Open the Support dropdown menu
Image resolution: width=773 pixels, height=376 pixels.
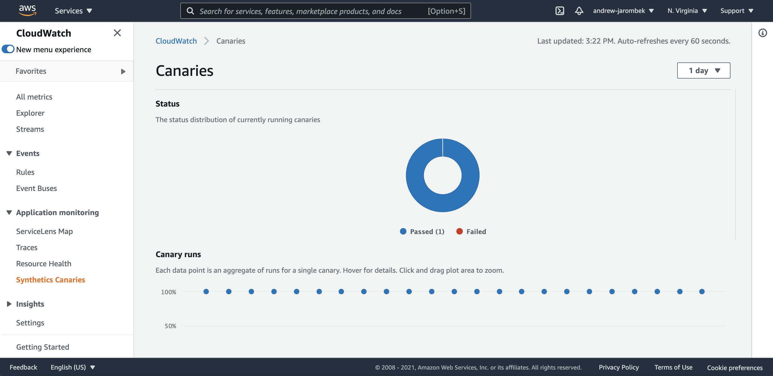(737, 11)
